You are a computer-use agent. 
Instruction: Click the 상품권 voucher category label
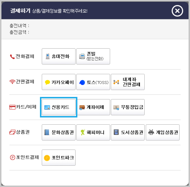click(x=23, y=132)
